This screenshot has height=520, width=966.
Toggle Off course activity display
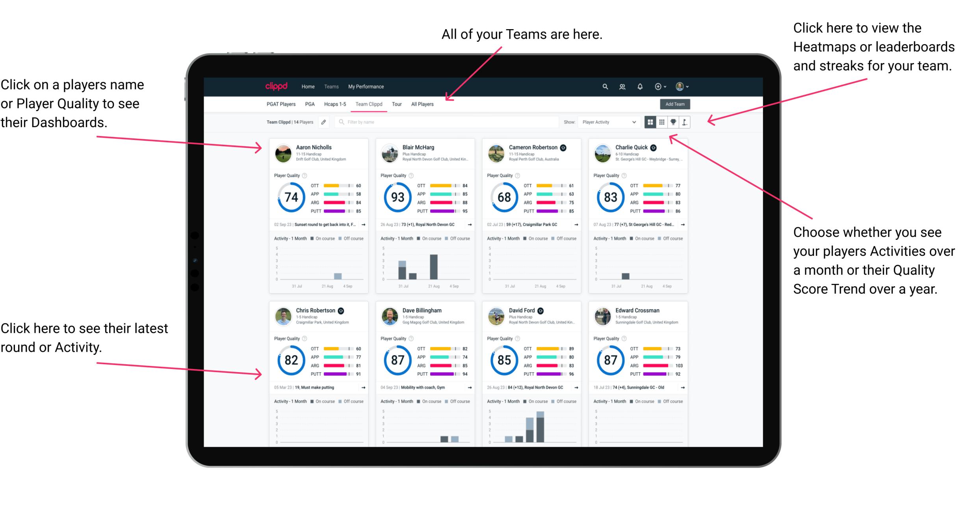click(x=358, y=239)
